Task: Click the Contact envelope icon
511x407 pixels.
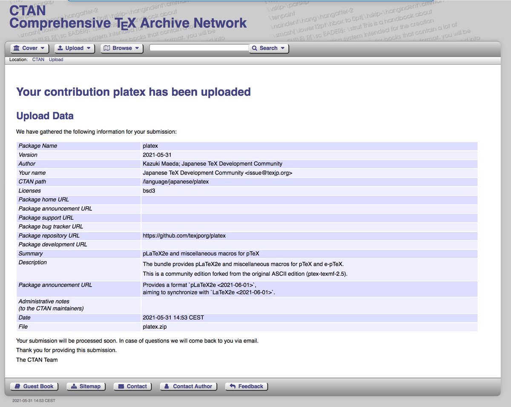Action: click(x=121, y=386)
